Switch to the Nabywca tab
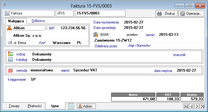 16,21
